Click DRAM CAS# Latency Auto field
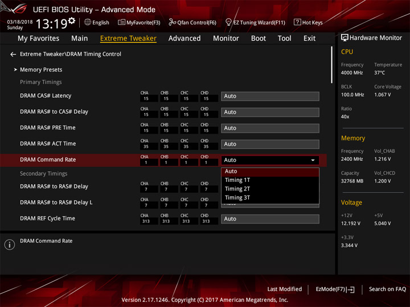 coord(270,96)
